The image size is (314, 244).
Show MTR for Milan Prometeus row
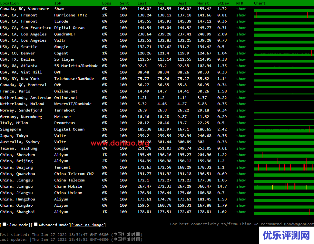(241, 123)
